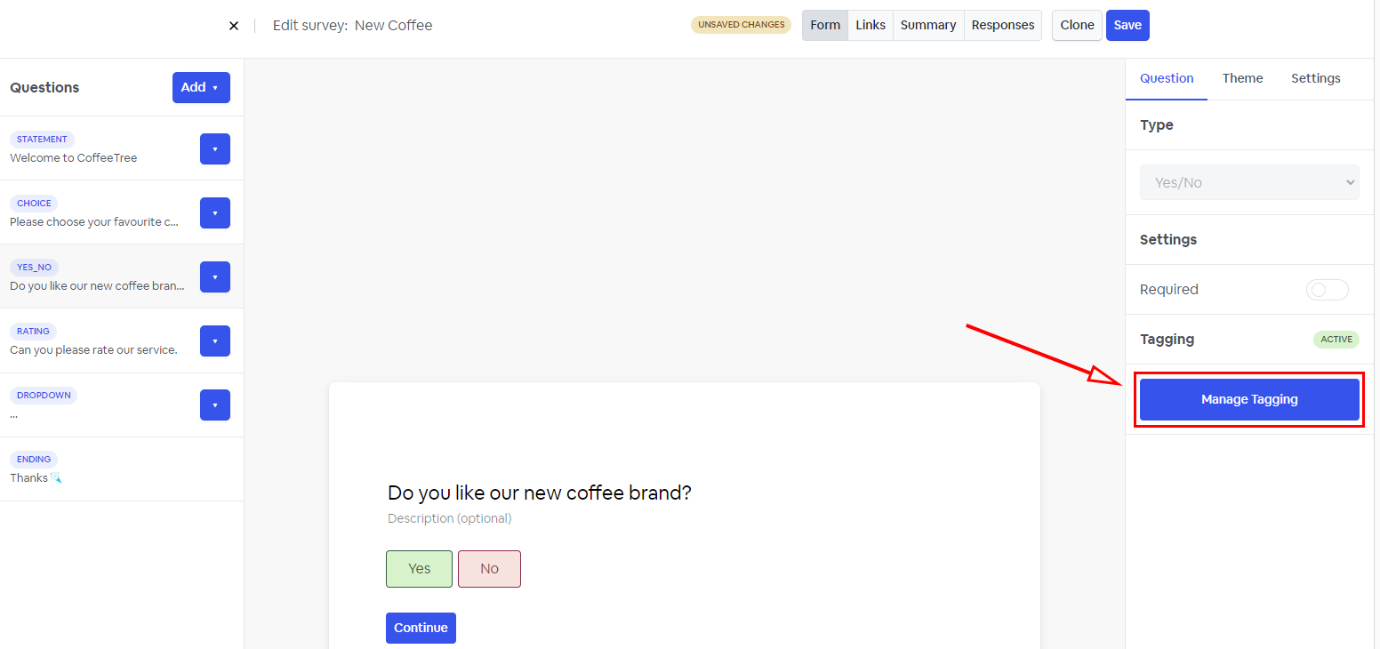Open the Summary view
The height and width of the screenshot is (649, 1380).
927,25
